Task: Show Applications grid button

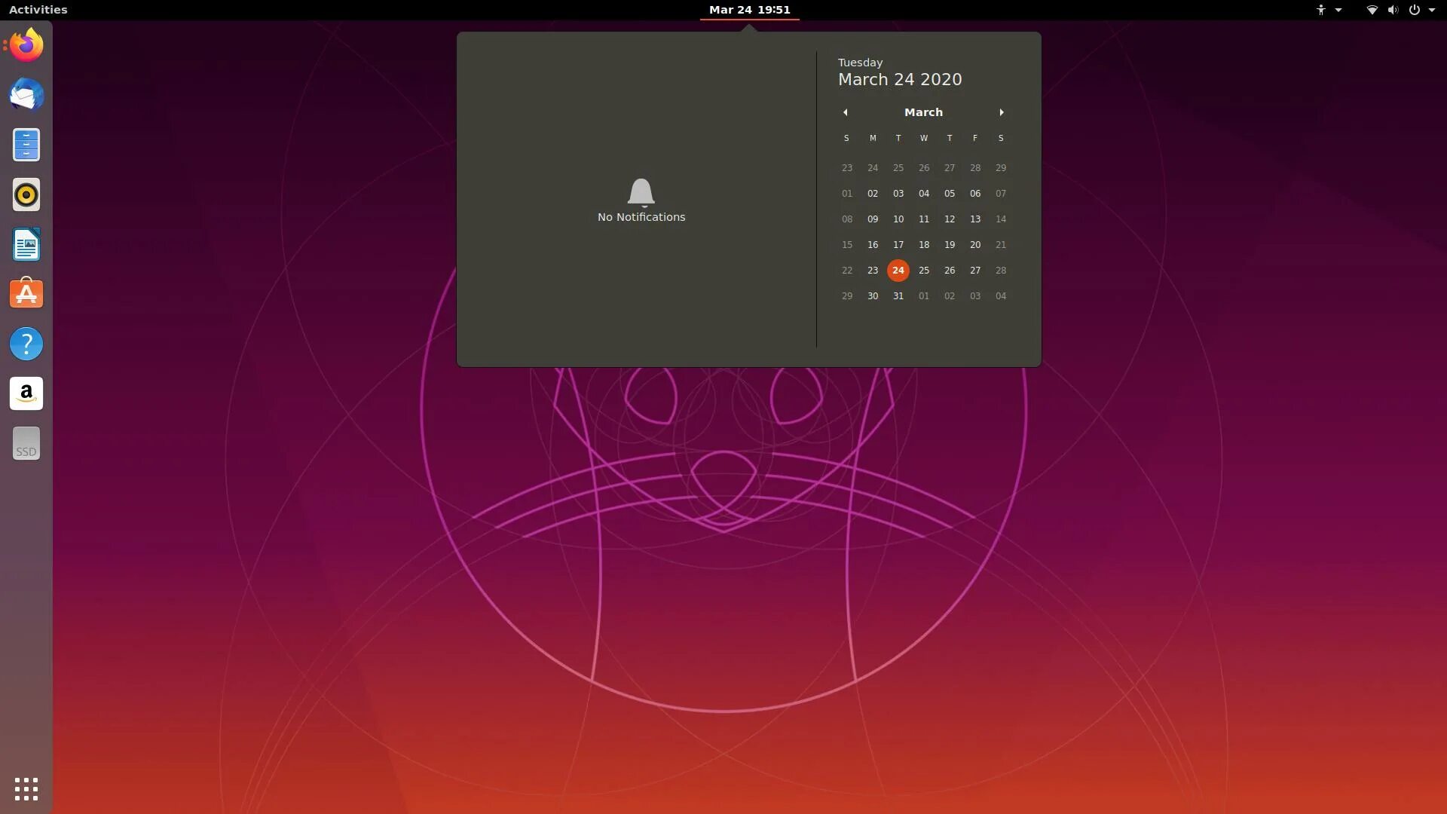Action: (x=26, y=789)
